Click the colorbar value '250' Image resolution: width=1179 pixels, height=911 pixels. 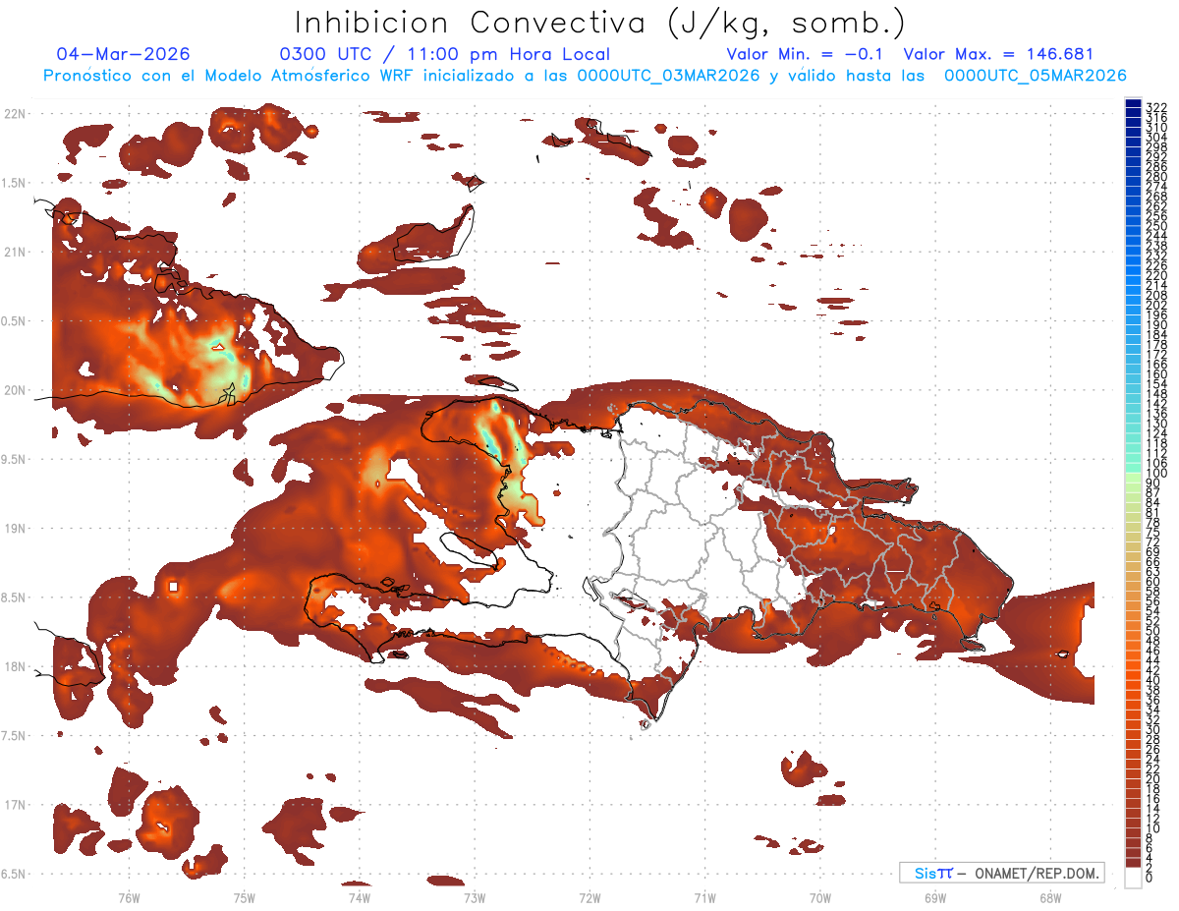click(1156, 226)
